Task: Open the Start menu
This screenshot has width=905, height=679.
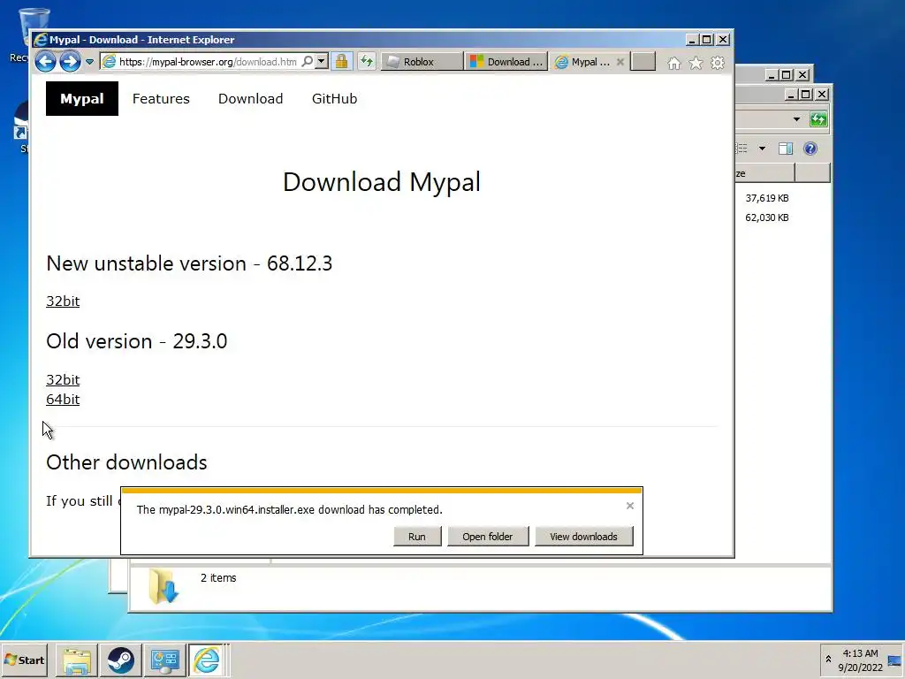Action: pos(24,660)
